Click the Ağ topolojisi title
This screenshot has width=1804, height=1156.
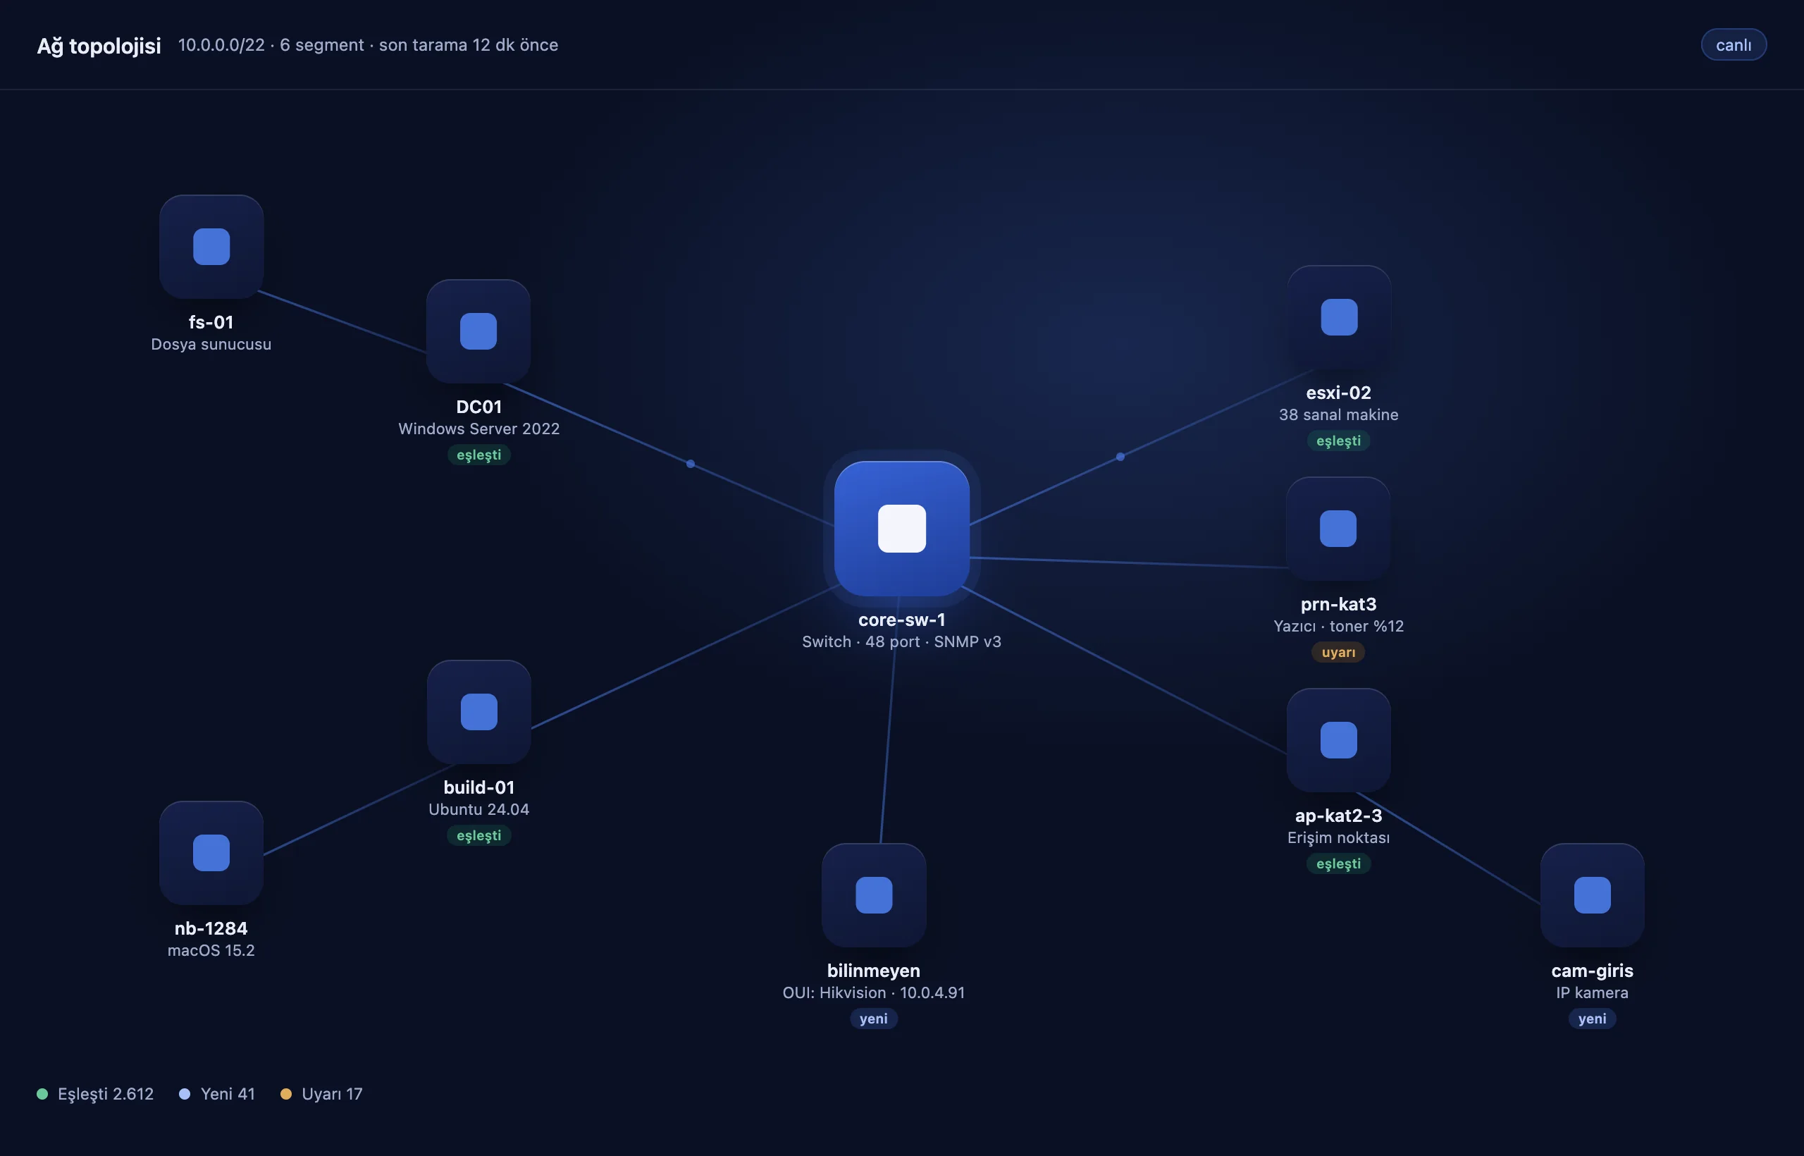(x=99, y=46)
